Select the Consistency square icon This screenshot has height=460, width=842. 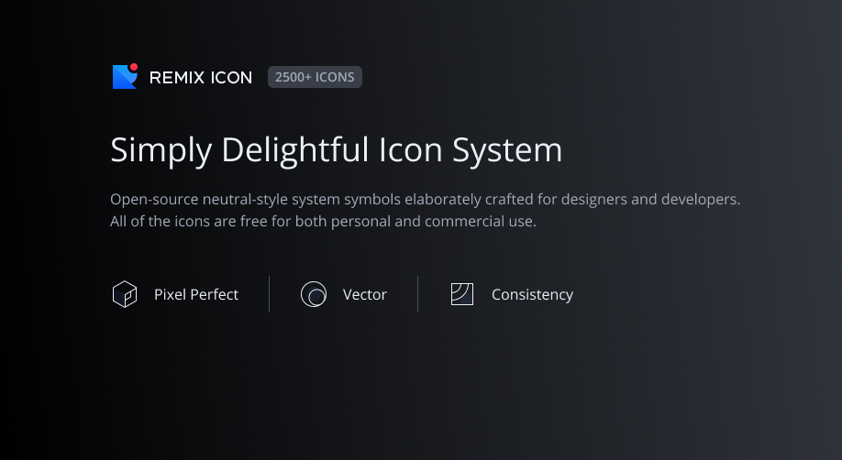point(462,294)
